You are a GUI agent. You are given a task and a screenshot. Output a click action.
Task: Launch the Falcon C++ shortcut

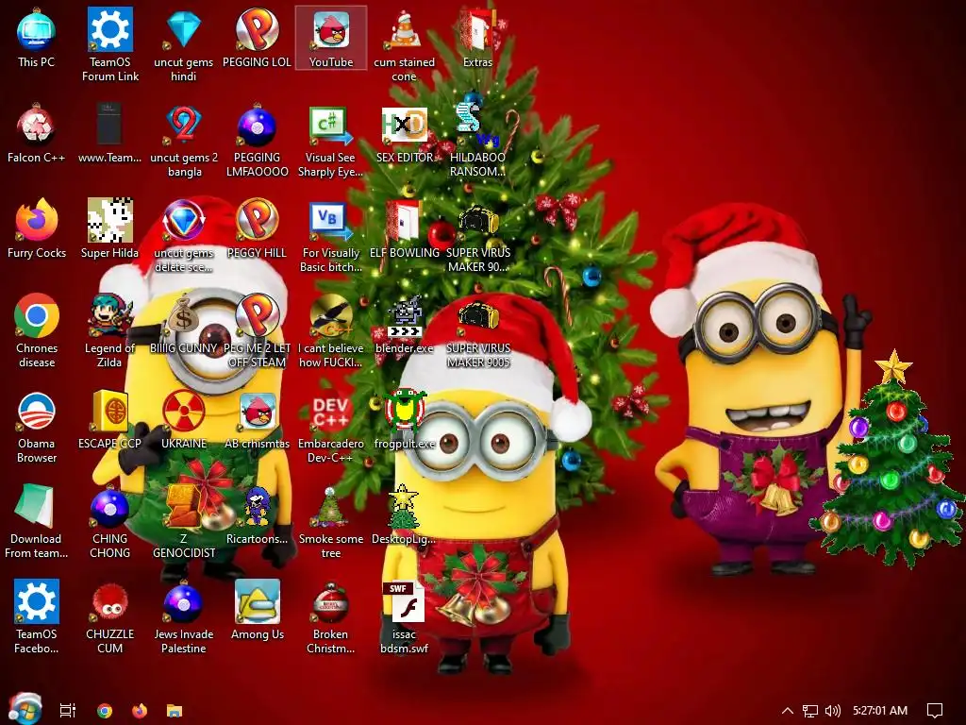tap(37, 132)
